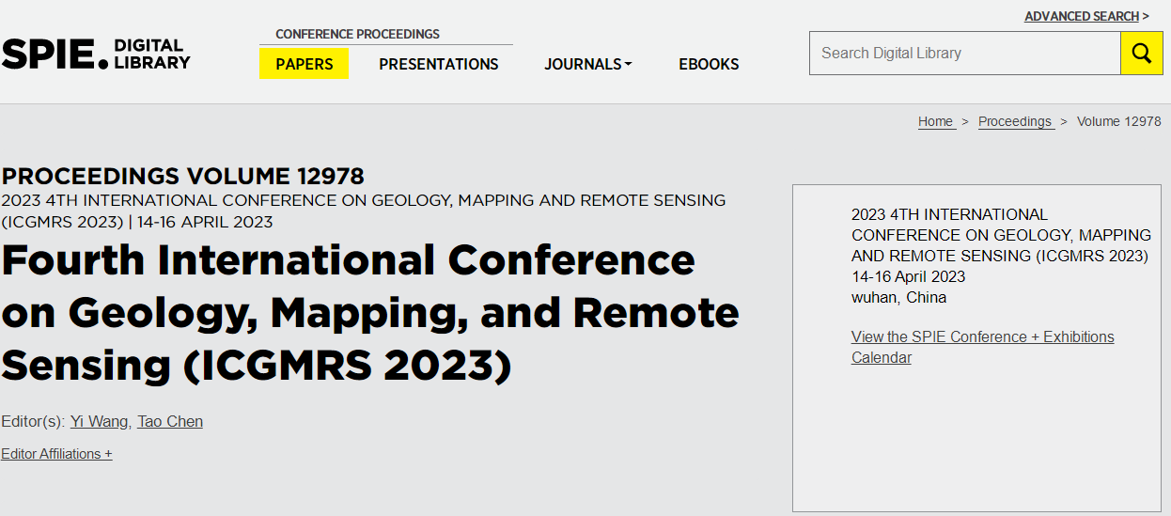Click the 'Proceedings Volume 12978' heading
This screenshot has width=1171, height=516.
[183, 176]
